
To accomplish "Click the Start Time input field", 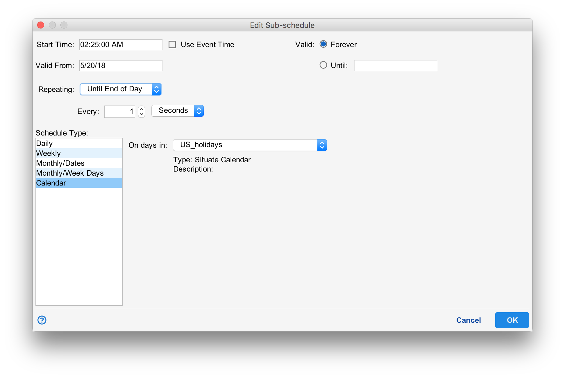I will click(121, 45).
